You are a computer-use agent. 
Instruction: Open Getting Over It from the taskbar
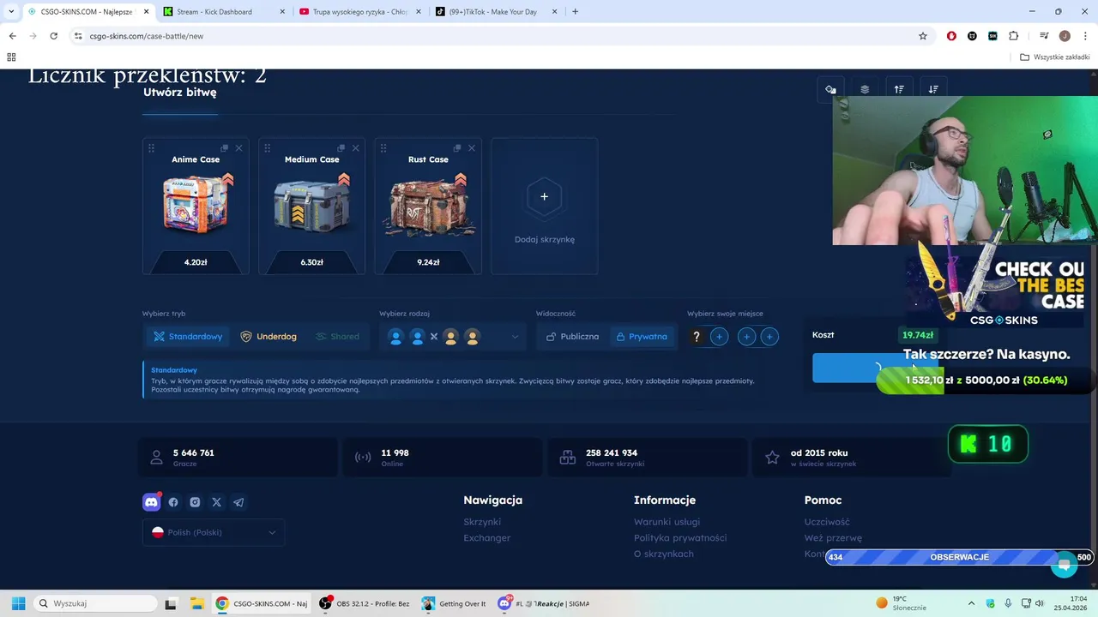click(x=455, y=603)
